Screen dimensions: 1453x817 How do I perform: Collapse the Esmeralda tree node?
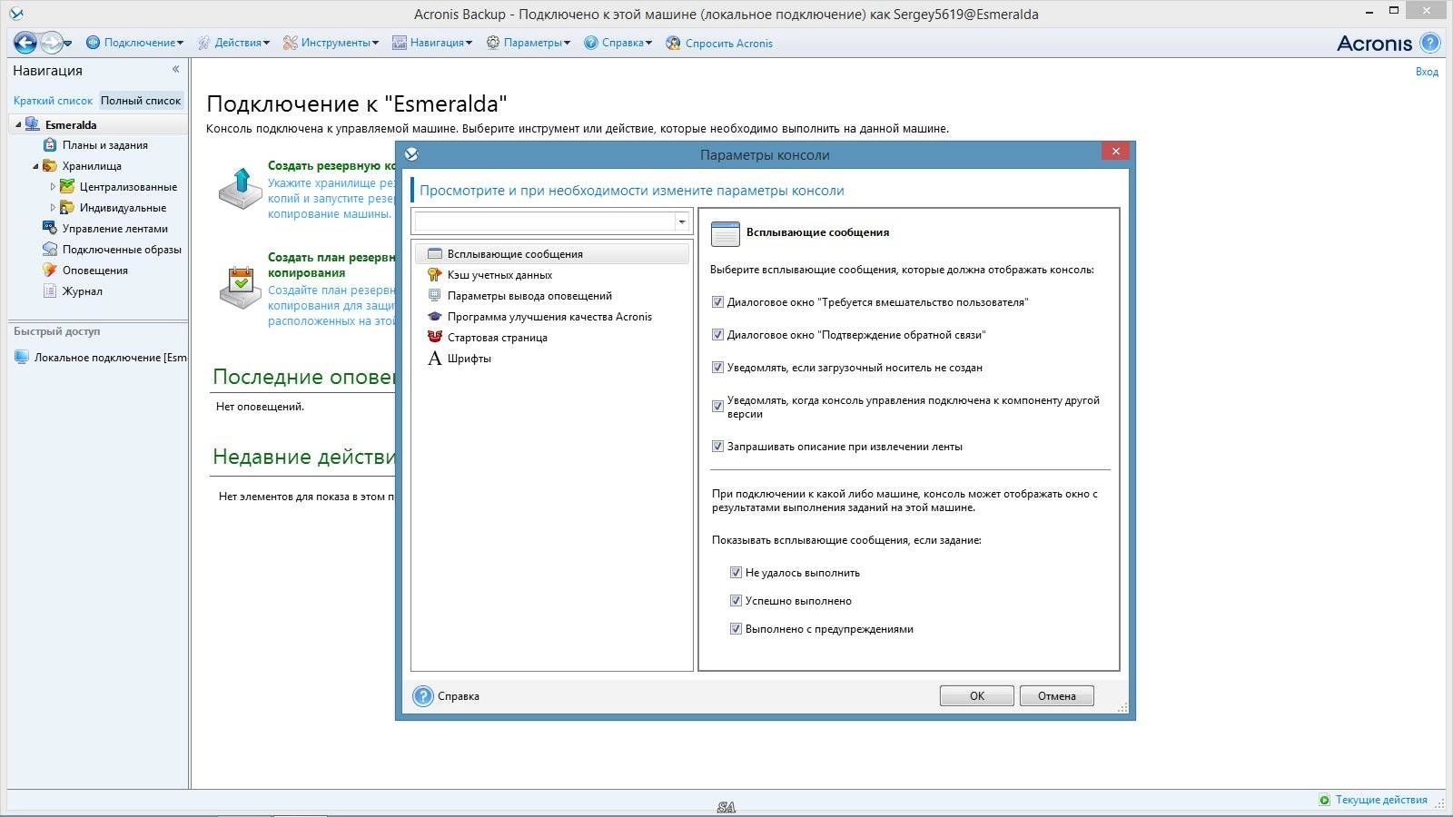[x=18, y=124]
